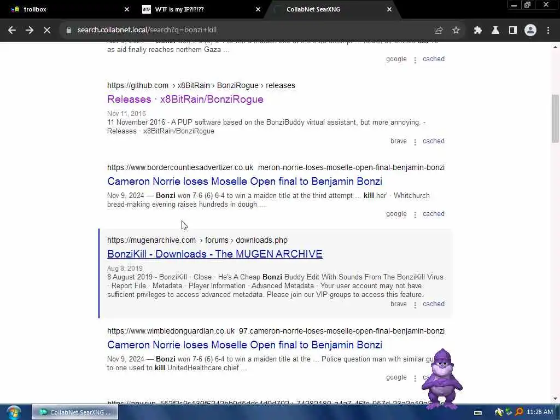
Task: Click the orange magnifier tray icon
Action: point(519,412)
